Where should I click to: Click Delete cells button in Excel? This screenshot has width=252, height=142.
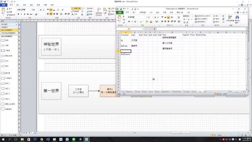(216, 19)
